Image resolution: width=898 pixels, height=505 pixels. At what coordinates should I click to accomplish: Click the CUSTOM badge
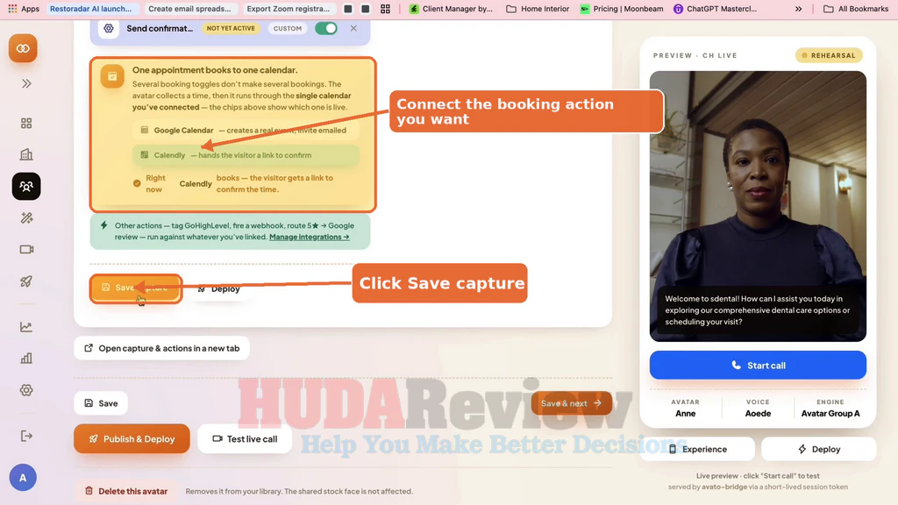click(288, 28)
